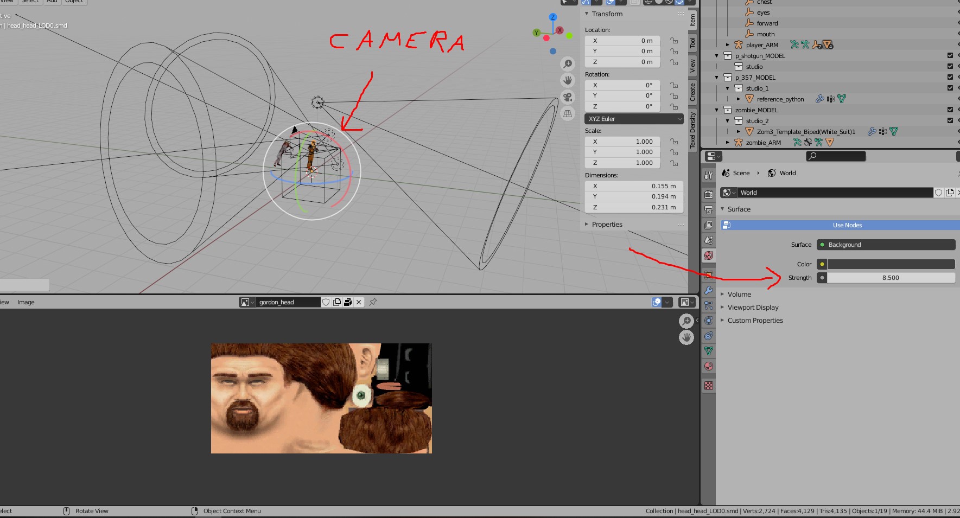Open the View Layer properties tab icon
Image resolution: width=960 pixels, height=518 pixels.
coord(708,225)
